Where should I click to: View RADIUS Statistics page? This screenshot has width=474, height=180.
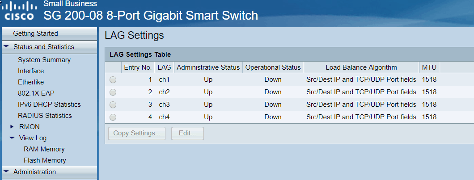pyautogui.click(x=45, y=116)
